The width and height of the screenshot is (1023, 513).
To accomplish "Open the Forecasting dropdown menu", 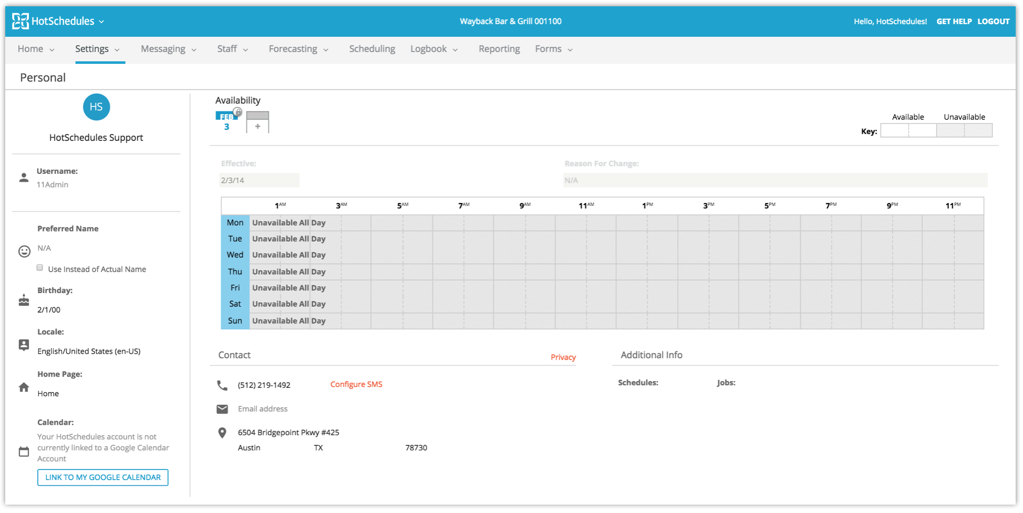I will (298, 49).
